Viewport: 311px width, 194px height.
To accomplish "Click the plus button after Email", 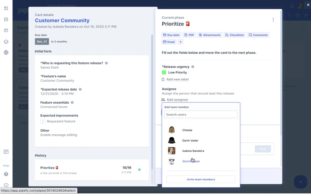I will (180, 42).
